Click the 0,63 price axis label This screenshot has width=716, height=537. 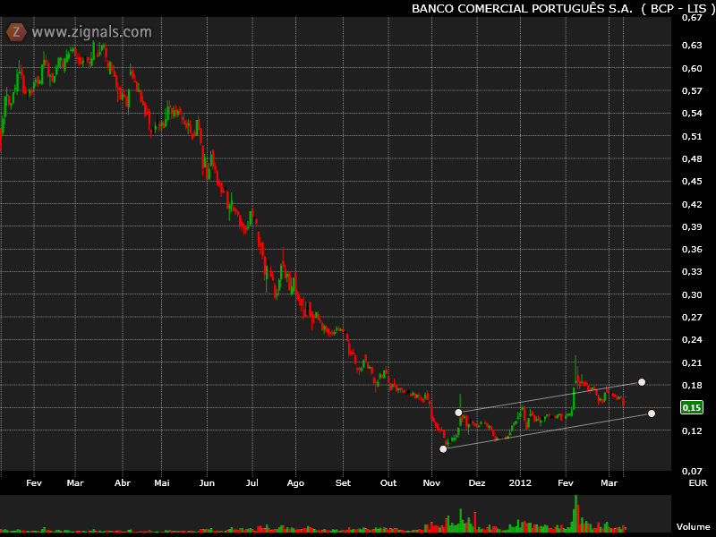692,46
